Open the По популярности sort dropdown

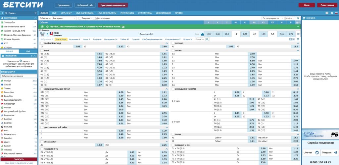[272, 18]
